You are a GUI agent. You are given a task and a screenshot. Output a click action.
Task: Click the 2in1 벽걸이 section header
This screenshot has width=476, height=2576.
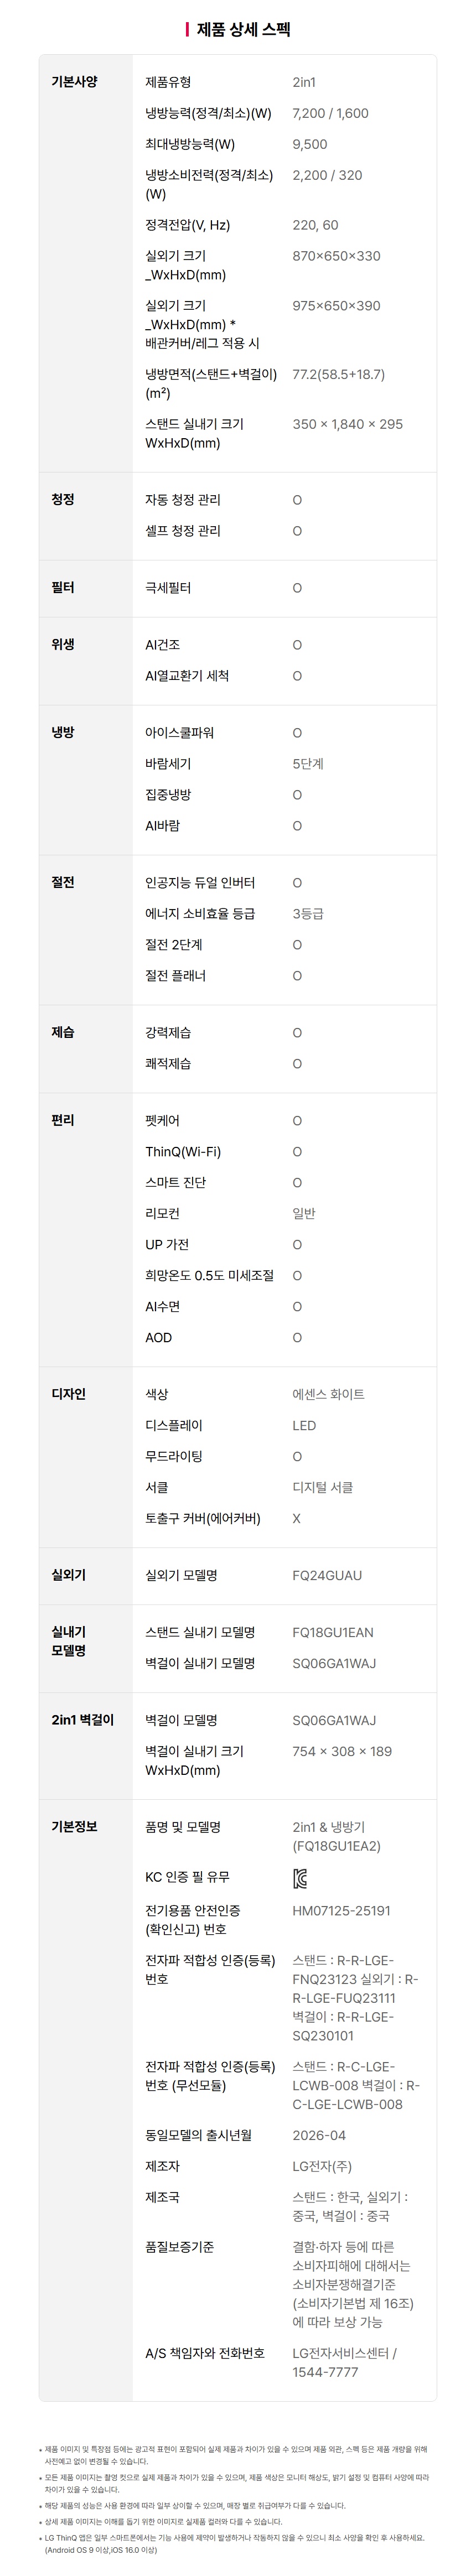click(x=83, y=1720)
